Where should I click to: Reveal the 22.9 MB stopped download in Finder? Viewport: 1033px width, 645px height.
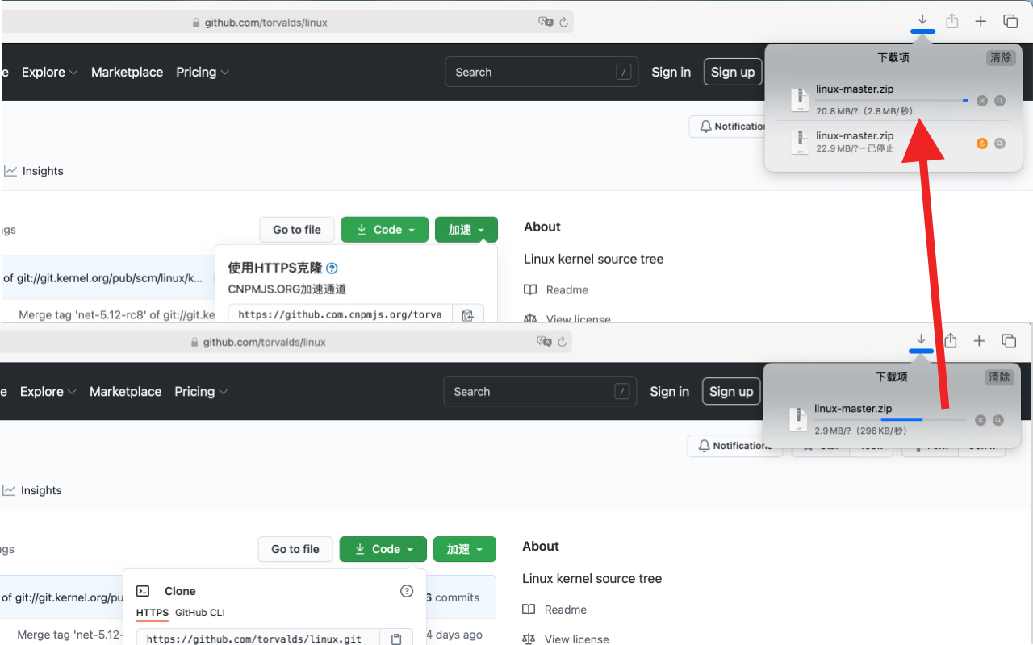[1000, 144]
